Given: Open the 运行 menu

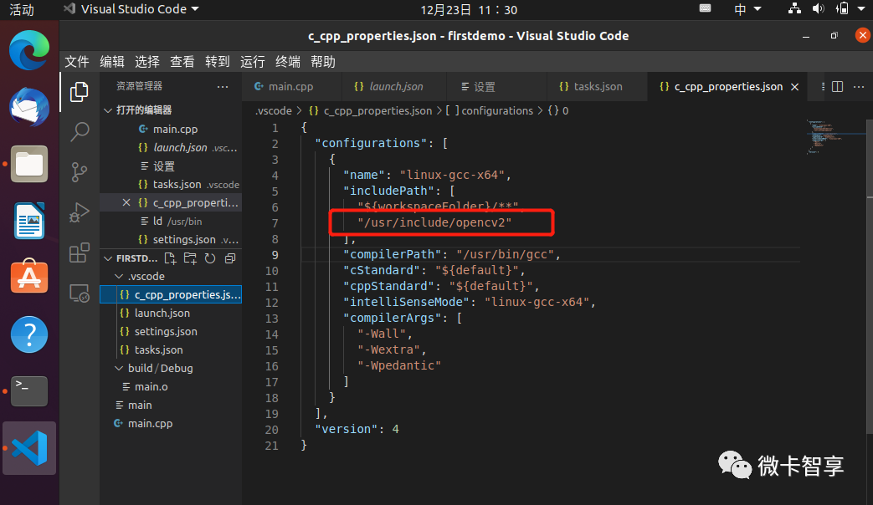Looking at the screenshot, I should tap(252, 61).
